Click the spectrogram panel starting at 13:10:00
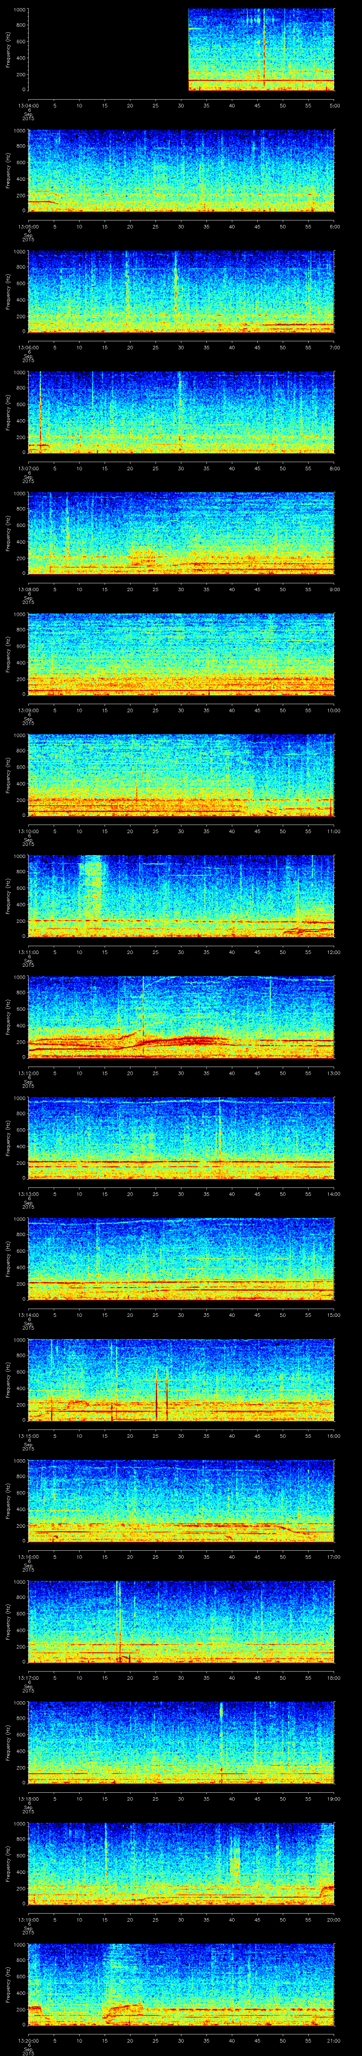 click(181, 776)
